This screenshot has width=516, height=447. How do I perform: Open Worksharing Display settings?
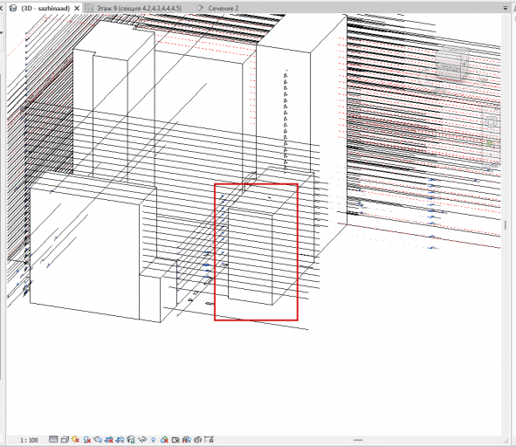coord(164,440)
